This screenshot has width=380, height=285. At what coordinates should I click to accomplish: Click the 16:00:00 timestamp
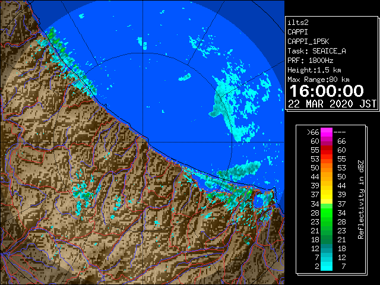[x=327, y=91]
